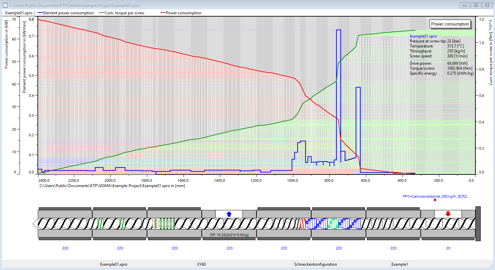Toggle the red Power consumption legend entry
Screen dimensions: 495x270
(x=181, y=13)
